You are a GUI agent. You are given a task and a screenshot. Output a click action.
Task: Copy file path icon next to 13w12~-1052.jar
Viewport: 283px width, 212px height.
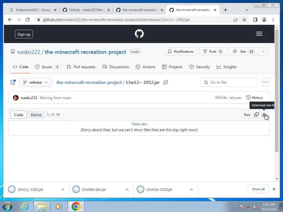(166, 82)
